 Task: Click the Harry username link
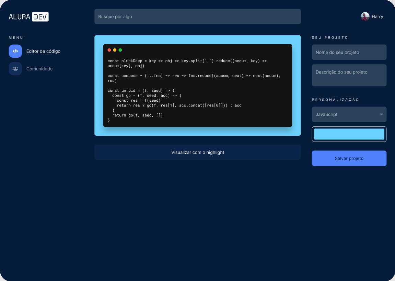click(377, 16)
